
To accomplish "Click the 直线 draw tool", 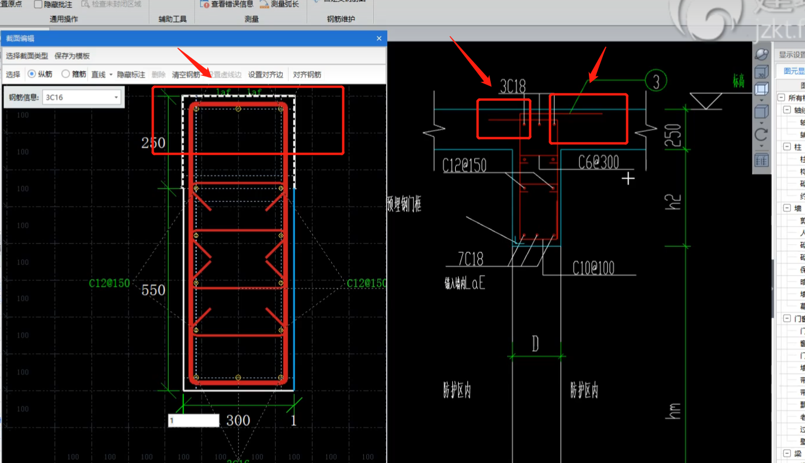I will pos(99,75).
